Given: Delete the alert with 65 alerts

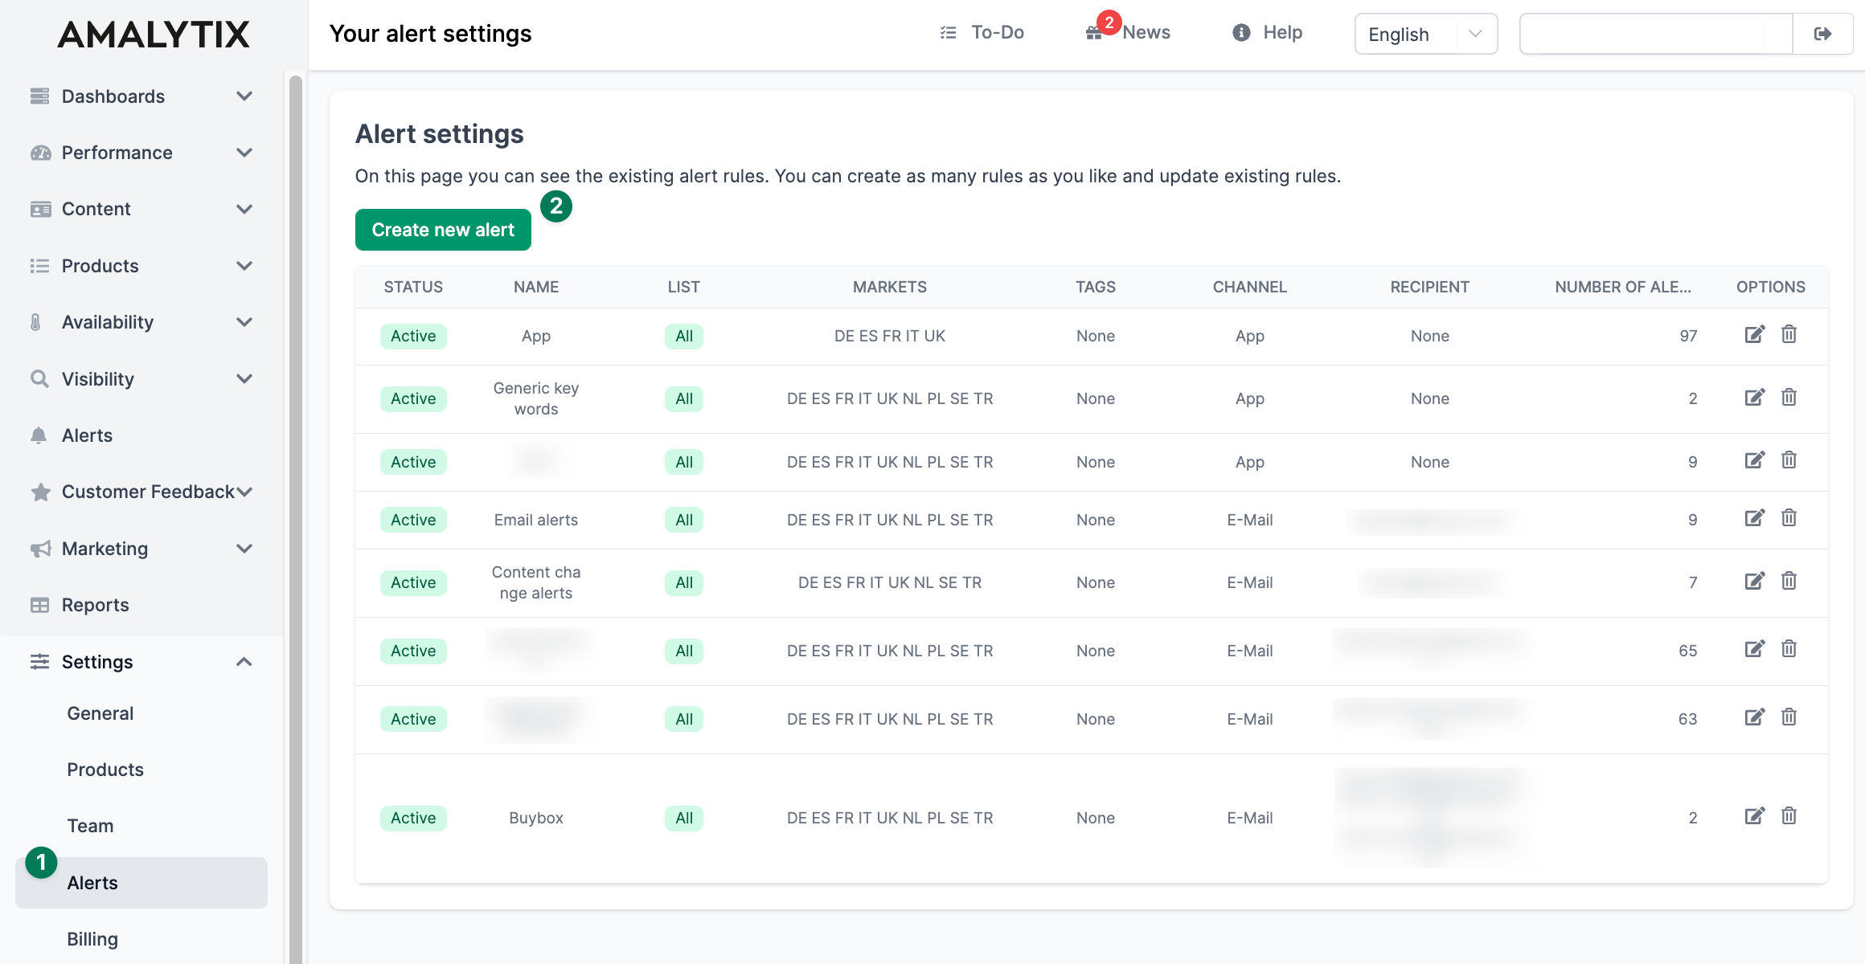Looking at the screenshot, I should 1789,649.
